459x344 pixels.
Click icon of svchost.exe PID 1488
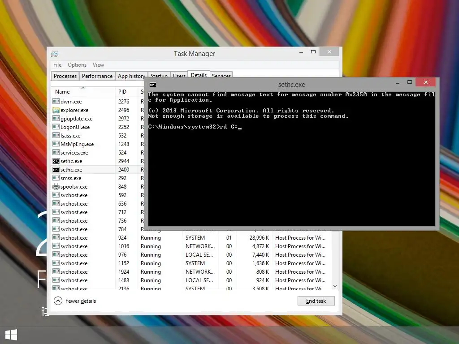pos(56,279)
